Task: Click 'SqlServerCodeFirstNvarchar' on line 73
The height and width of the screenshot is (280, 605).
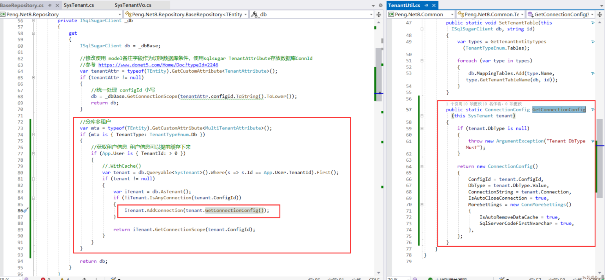Action: pos(516,223)
